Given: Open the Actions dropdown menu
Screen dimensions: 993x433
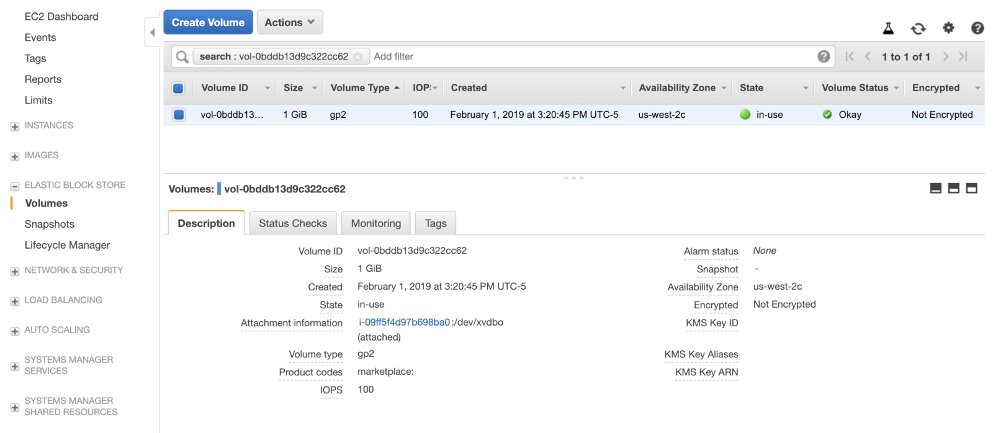Looking at the screenshot, I should click(x=290, y=22).
